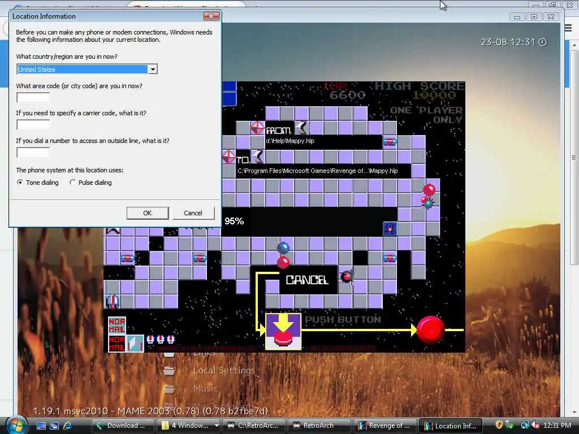Click the security shield tray icon
Image resolution: width=579 pixels, height=434 pixels.
(499, 425)
